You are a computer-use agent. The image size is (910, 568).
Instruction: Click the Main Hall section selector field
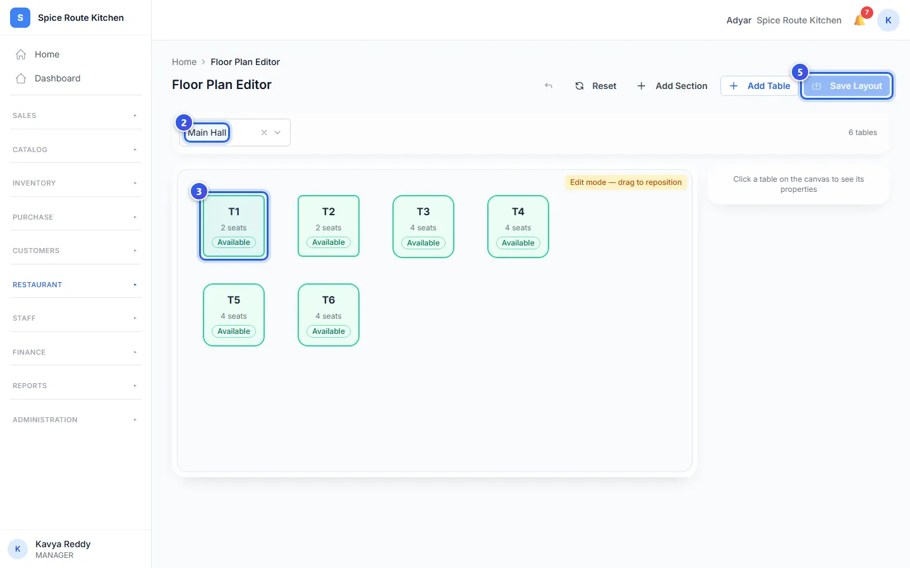[x=235, y=133]
